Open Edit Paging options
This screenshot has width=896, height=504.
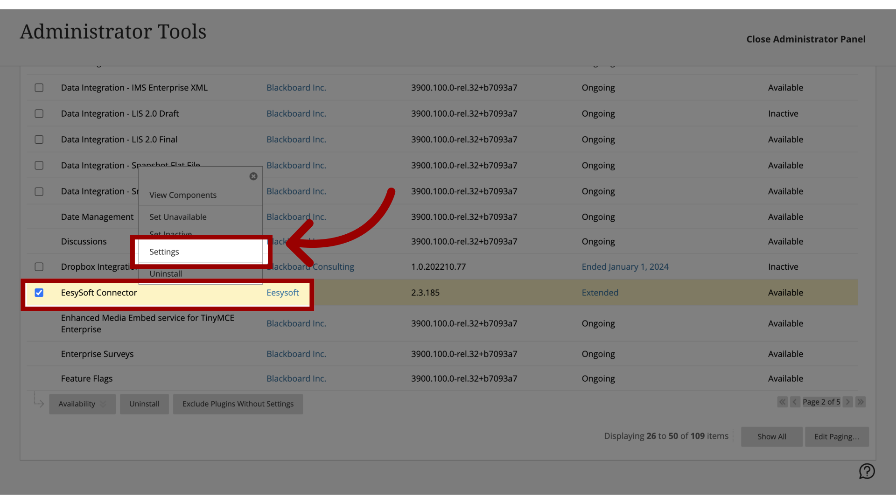[x=837, y=437]
